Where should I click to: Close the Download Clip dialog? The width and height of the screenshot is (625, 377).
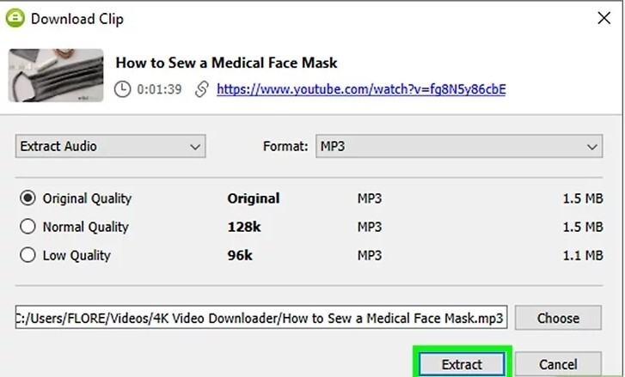[x=604, y=18]
